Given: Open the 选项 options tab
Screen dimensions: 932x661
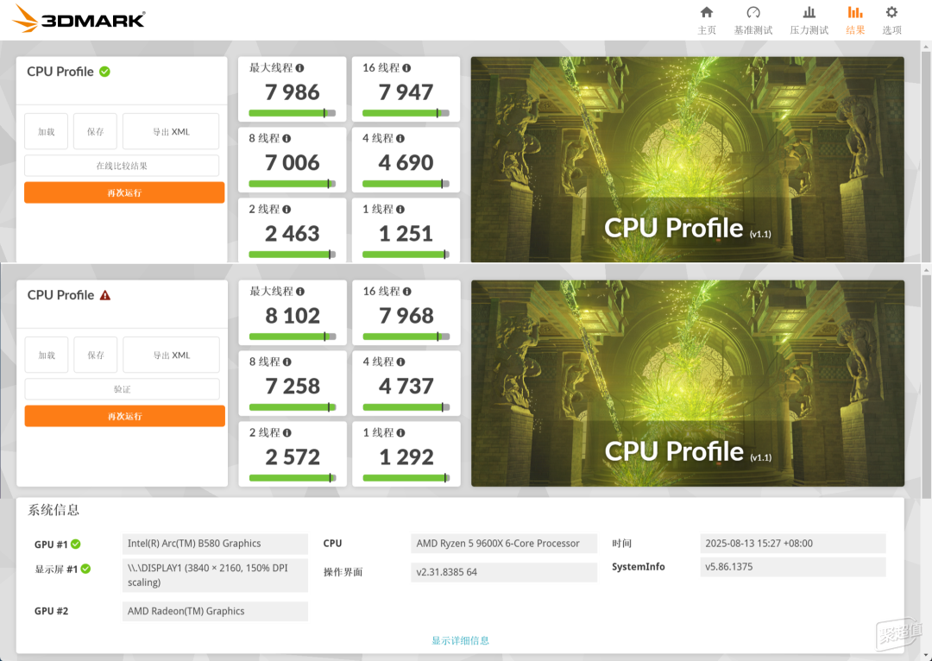Looking at the screenshot, I should pyautogui.click(x=891, y=21).
